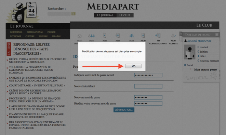The image size is (226, 135).
Task: Open Mon Blog icon
Action: (x=143, y=35)
